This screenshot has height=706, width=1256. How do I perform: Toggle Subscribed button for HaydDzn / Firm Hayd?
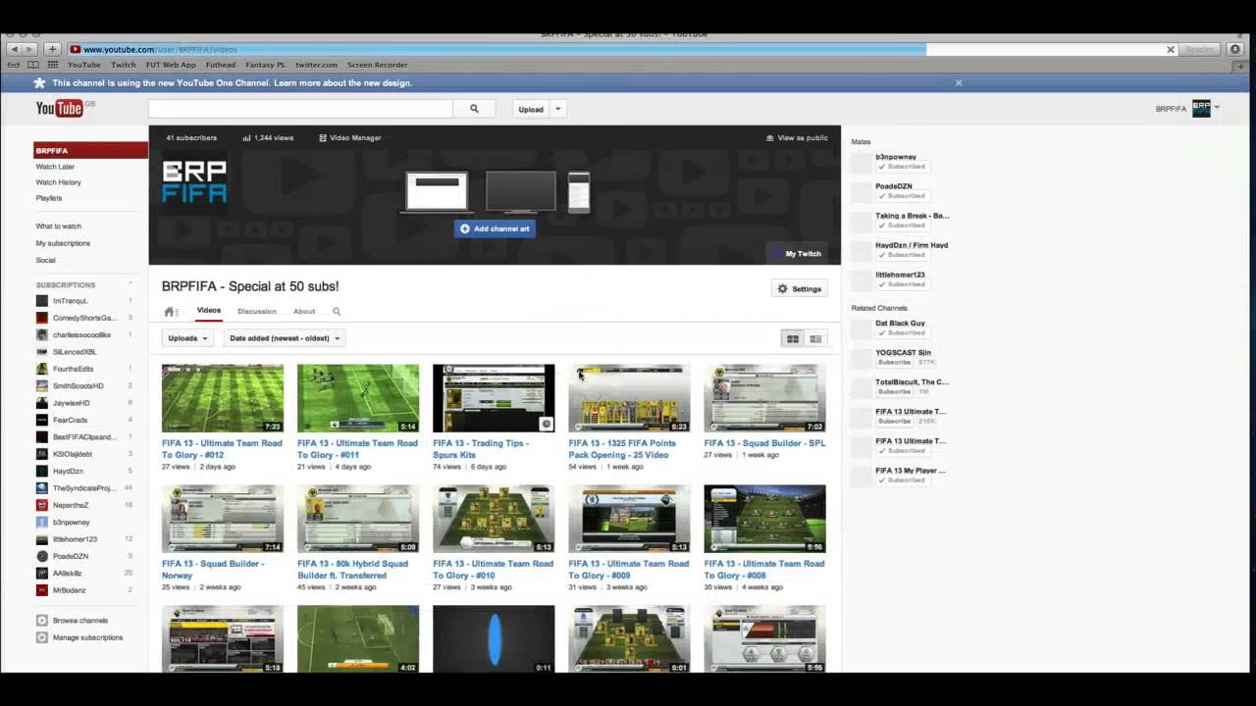902,255
